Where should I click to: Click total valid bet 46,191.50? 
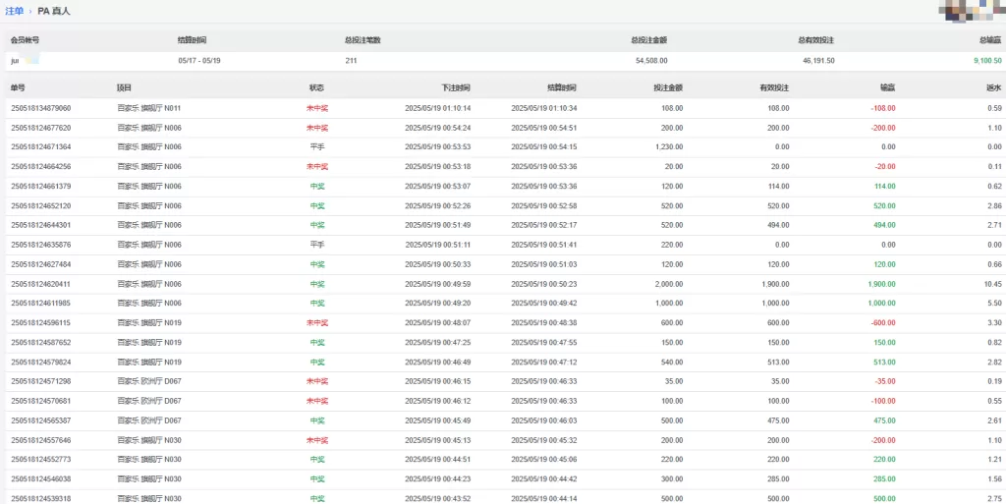tap(816, 61)
